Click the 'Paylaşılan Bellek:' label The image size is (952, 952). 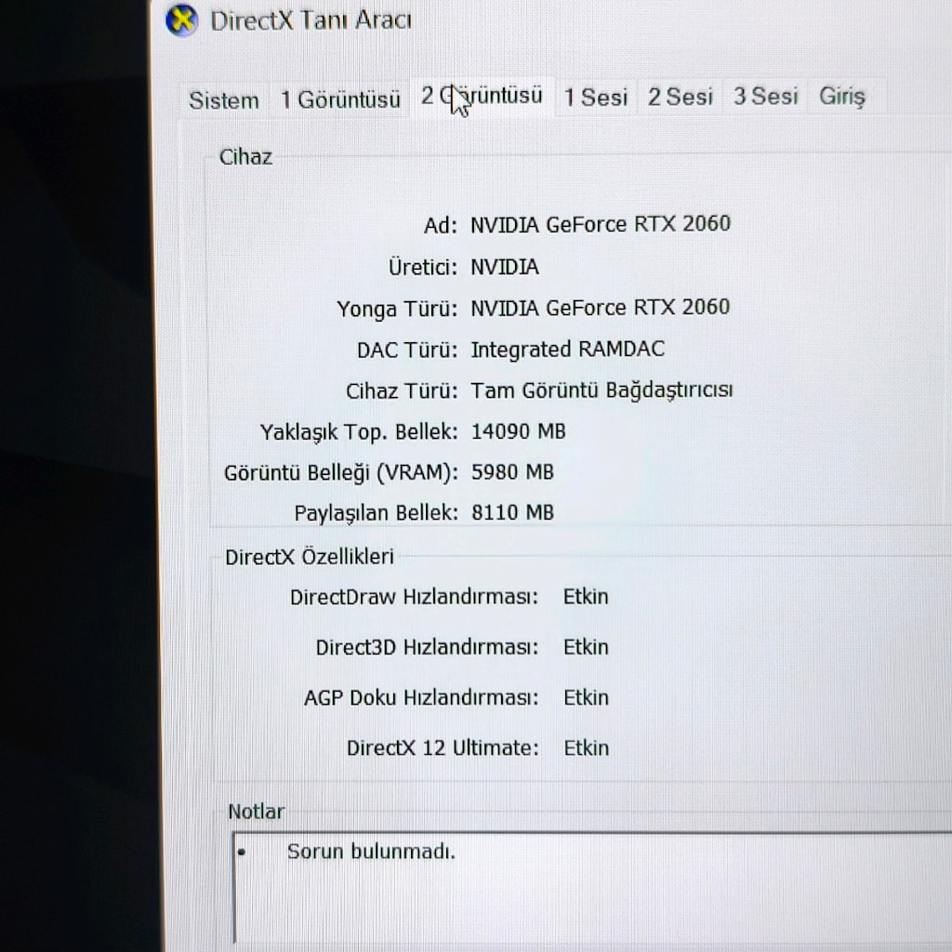tap(377, 513)
